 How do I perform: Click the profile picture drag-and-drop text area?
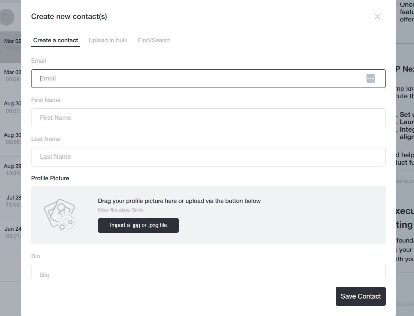(179, 201)
